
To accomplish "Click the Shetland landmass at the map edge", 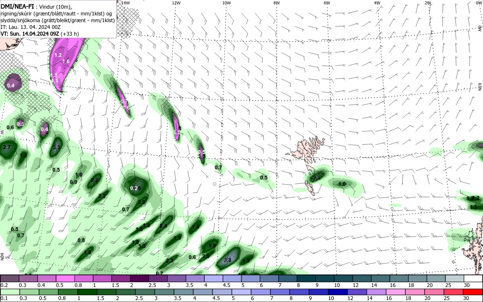I will click(x=474, y=246).
